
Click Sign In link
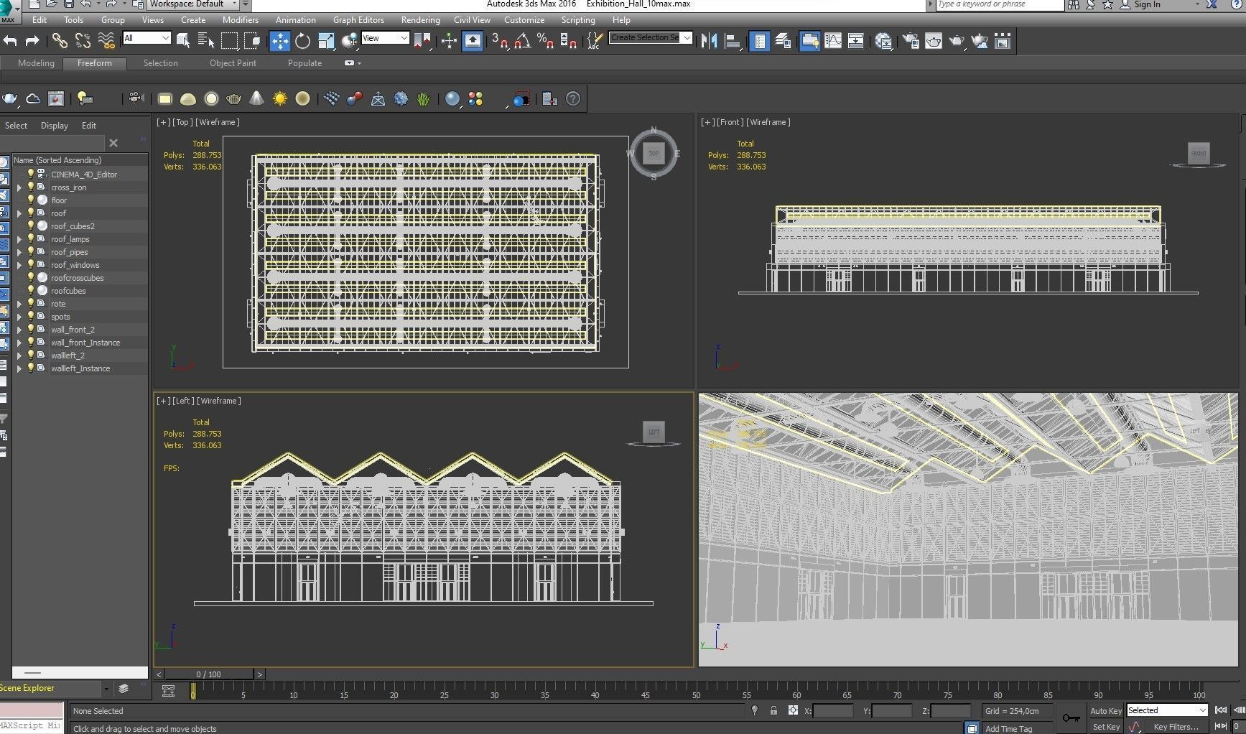coord(1147,4)
